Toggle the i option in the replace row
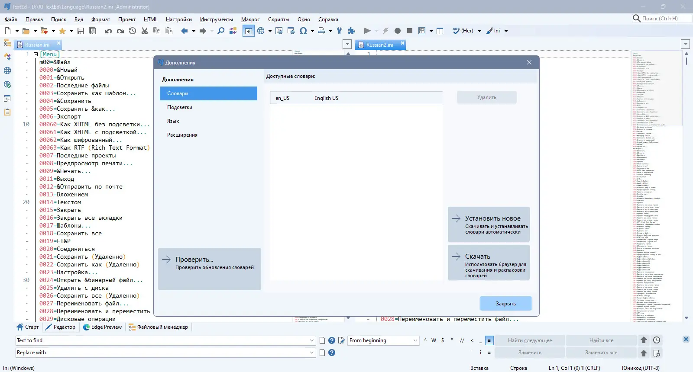Viewport: 693px width, 372px height. pyautogui.click(x=481, y=353)
